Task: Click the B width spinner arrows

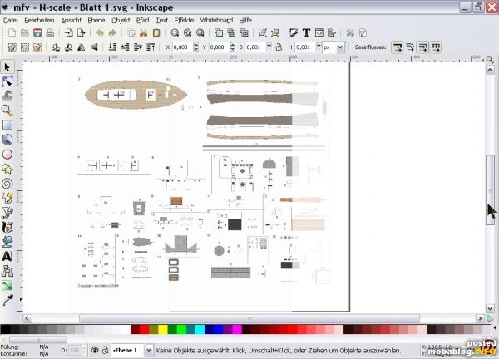Action: (269, 47)
